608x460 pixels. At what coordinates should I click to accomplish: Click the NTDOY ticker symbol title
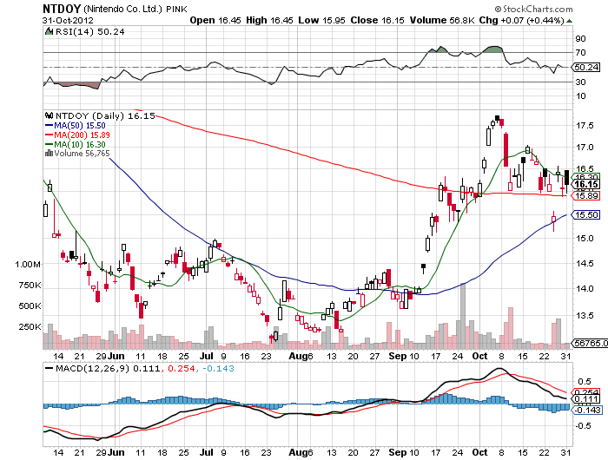(x=62, y=9)
